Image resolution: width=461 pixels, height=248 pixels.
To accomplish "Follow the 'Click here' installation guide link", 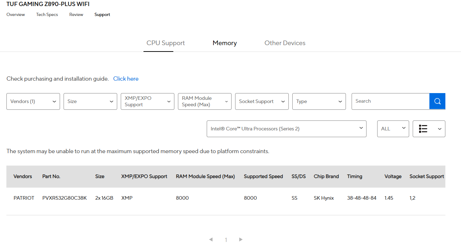I will [x=126, y=79].
